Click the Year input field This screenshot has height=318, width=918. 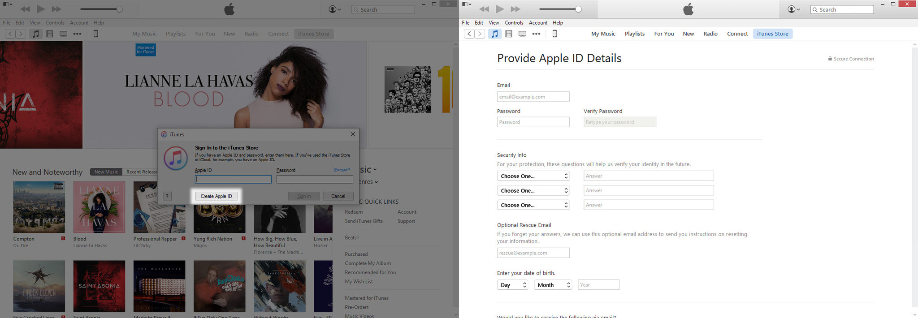point(598,285)
